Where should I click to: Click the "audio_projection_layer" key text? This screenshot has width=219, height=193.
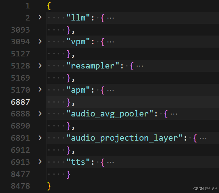click(x=125, y=138)
